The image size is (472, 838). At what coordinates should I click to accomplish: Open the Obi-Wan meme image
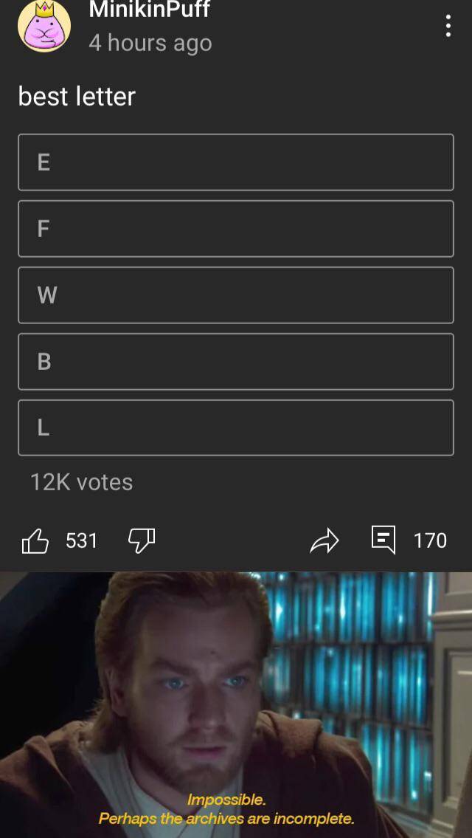pyautogui.click(x=236, y=705)
